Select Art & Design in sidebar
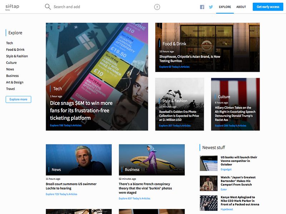 tap(15, 82)
